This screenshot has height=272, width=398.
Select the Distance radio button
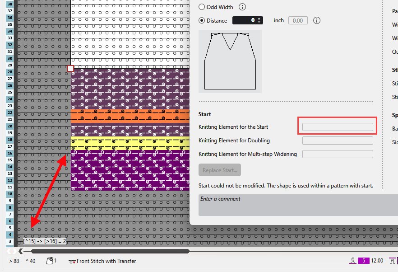pyautogui.click(x=202, y=20)
